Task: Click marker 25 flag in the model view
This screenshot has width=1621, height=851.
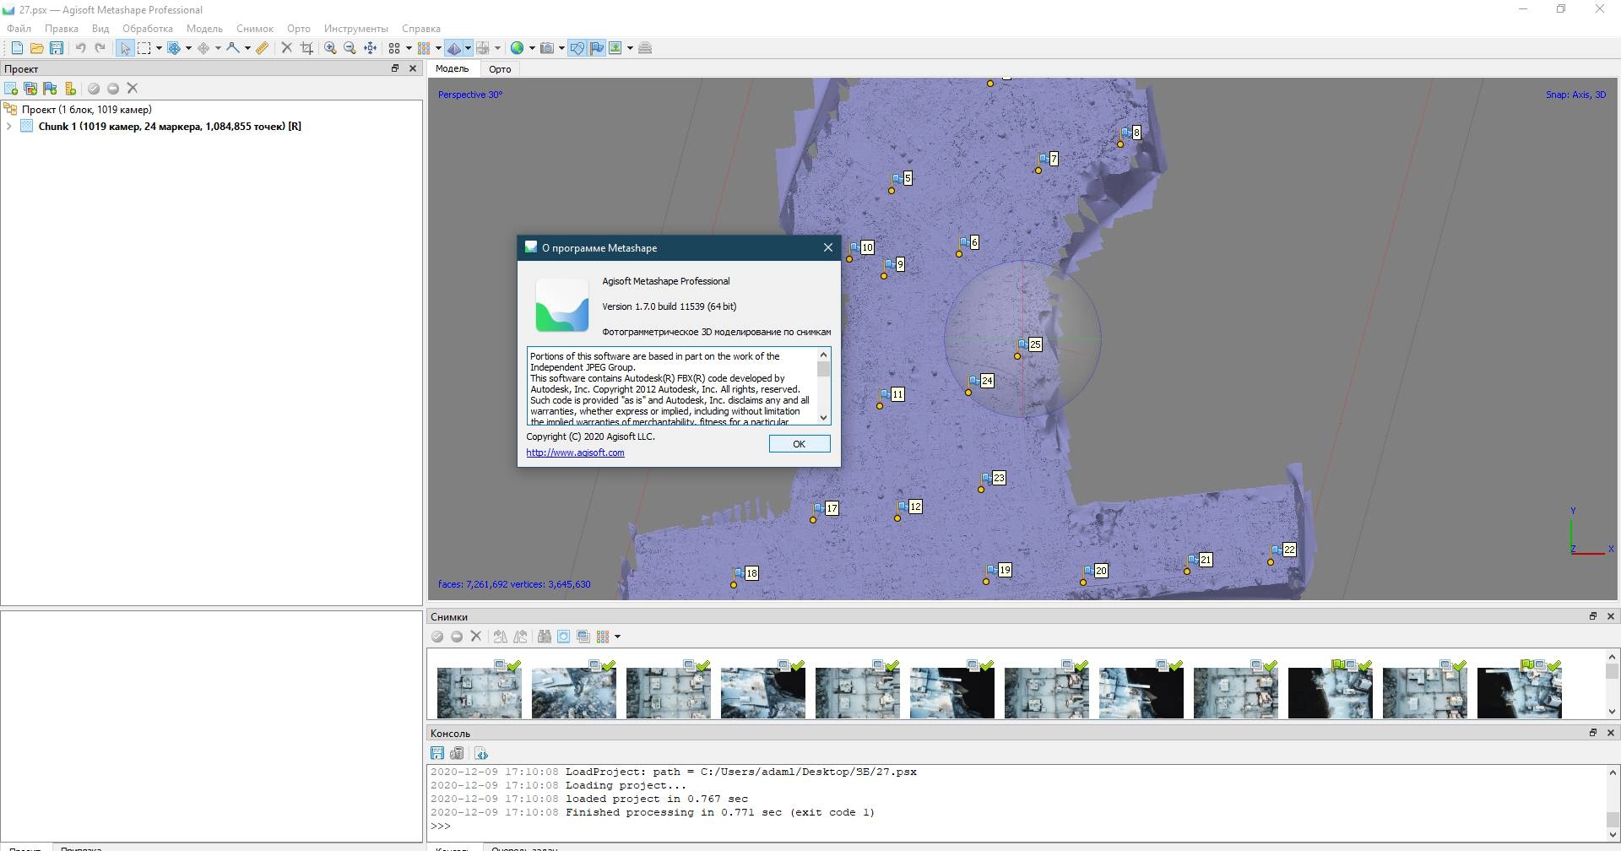Action: (x=1022, y=344)
